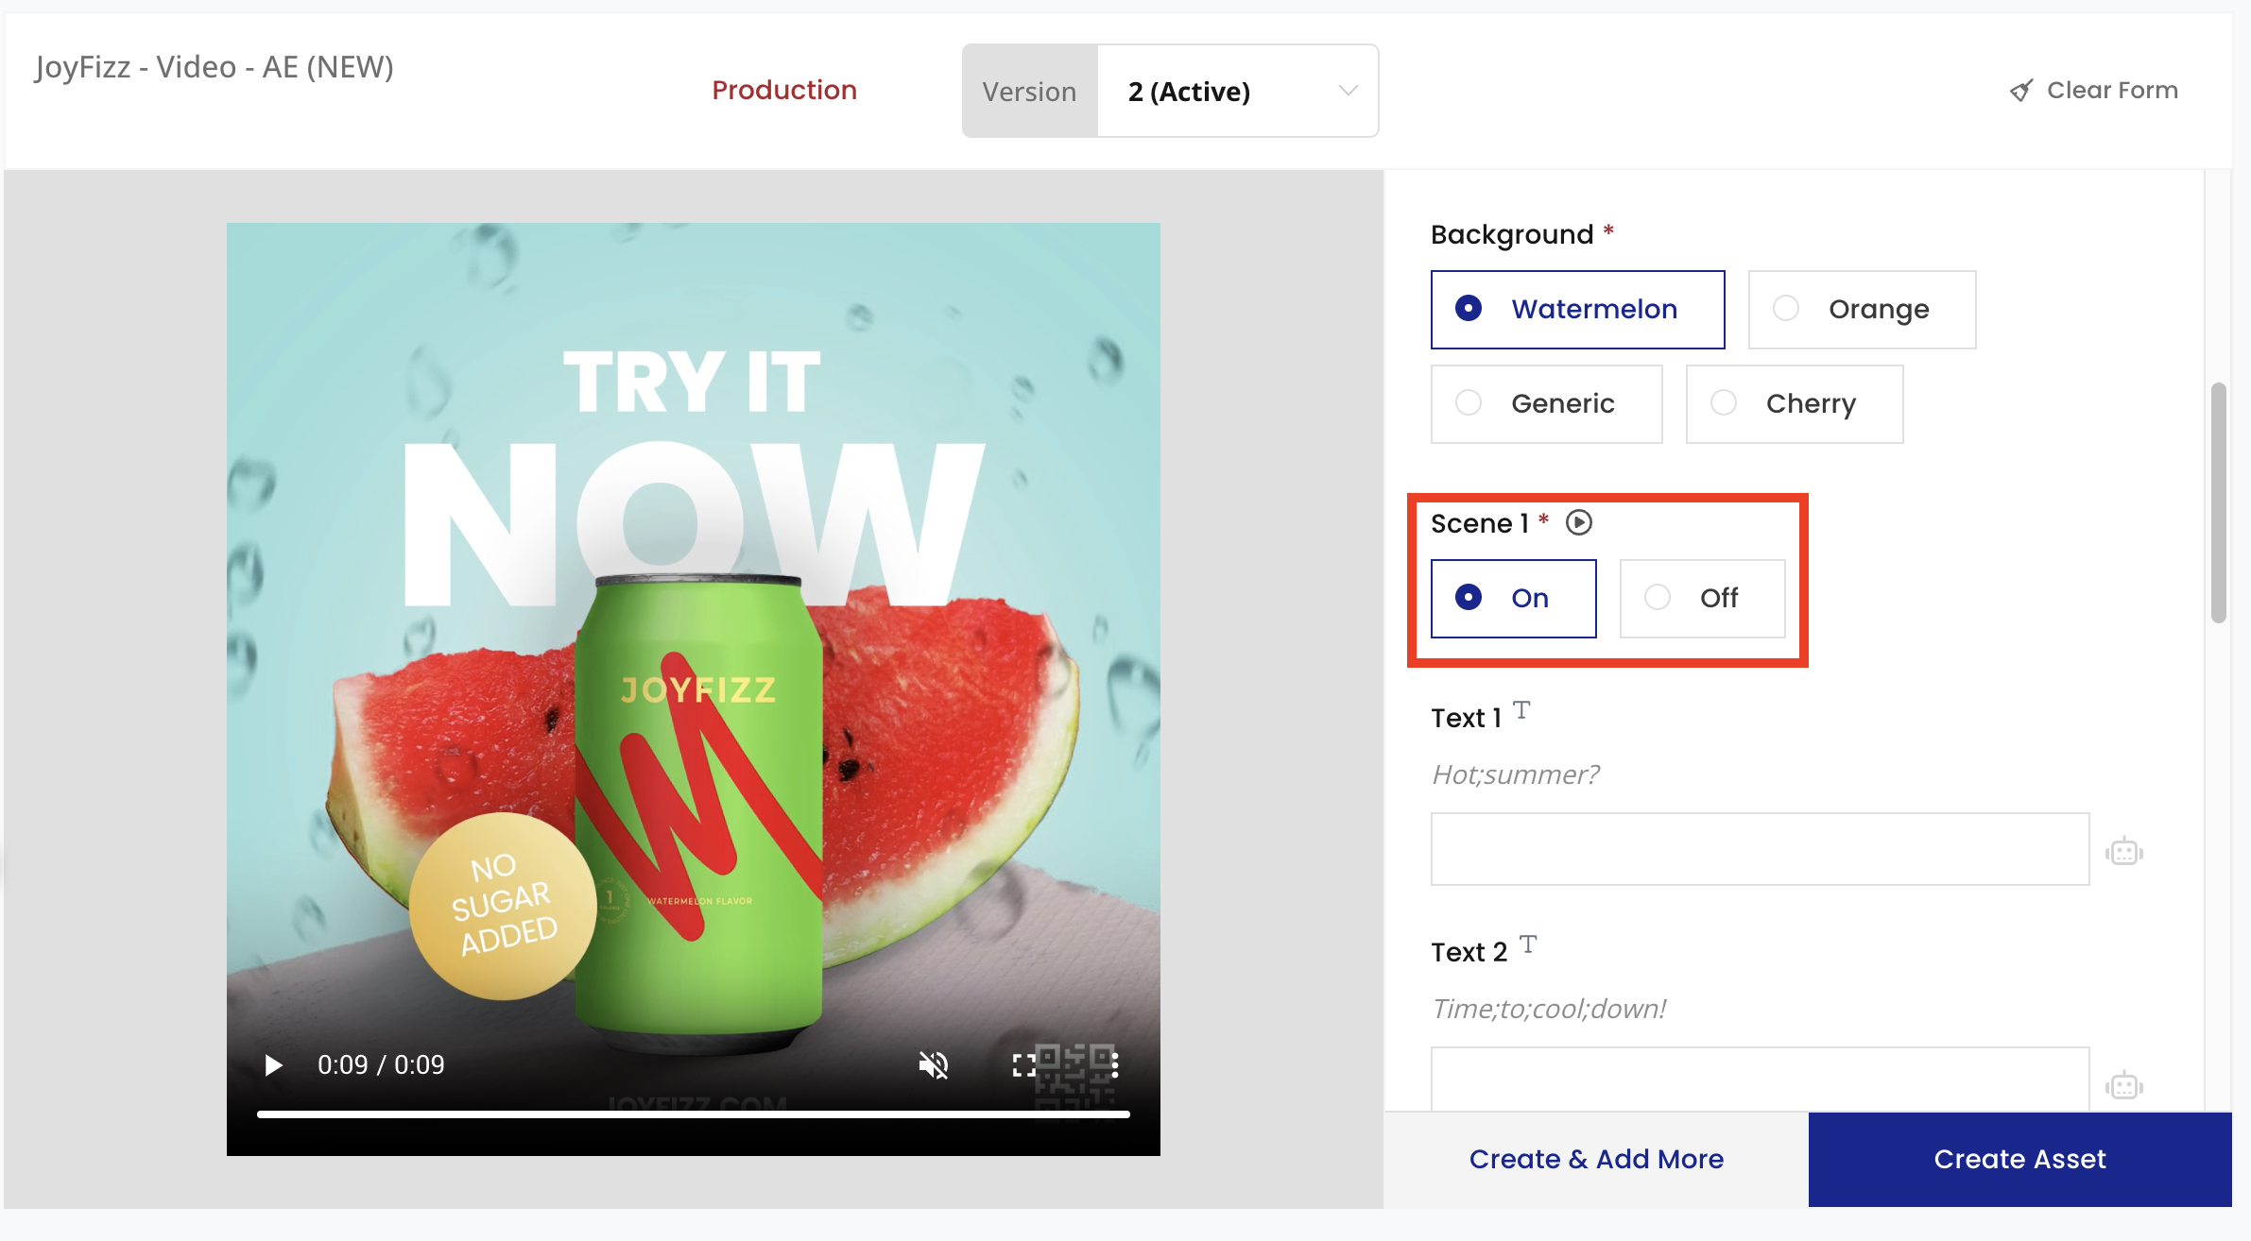
Task: Click the Version dropdown chevron arrow
Action: coord(1348,91)
